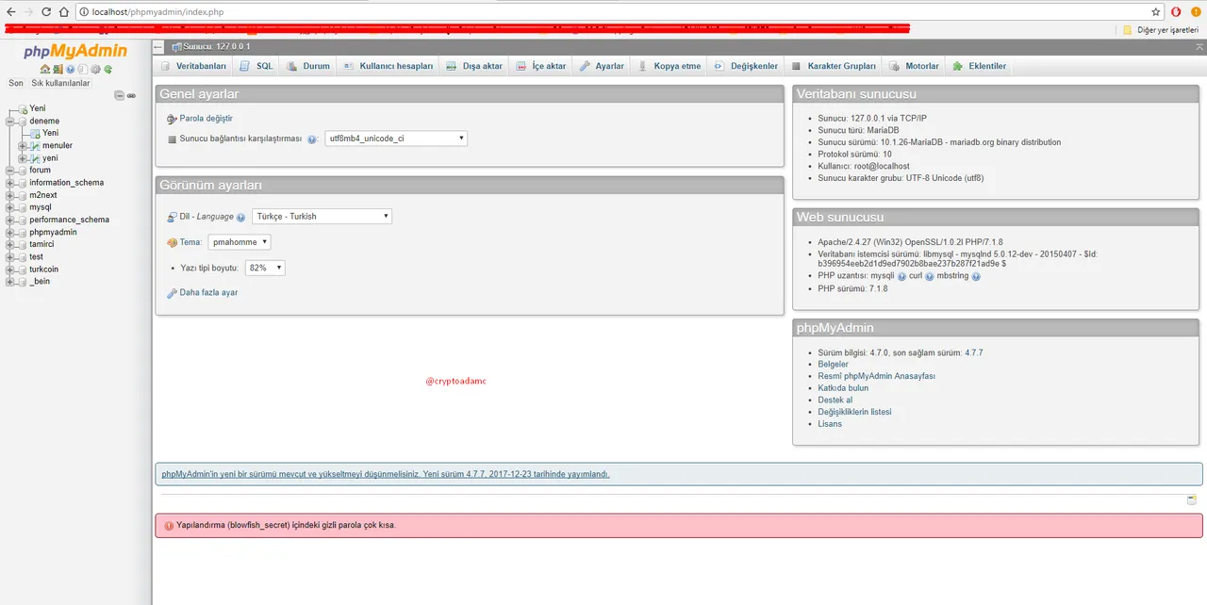Open the Veritabanları tab
This screenshot has height=605, width=1207.
point(192,66)
